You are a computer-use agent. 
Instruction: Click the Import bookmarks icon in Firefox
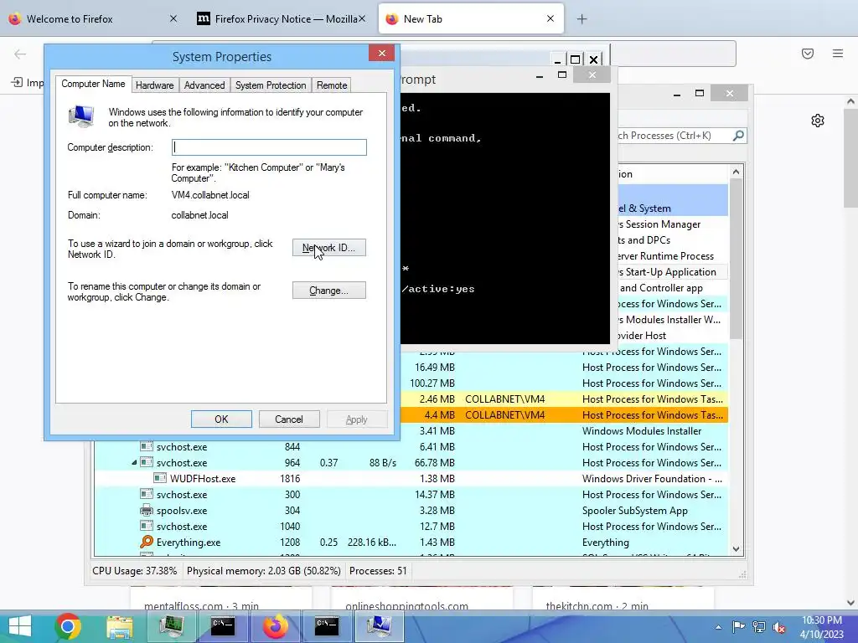point(17,83)
